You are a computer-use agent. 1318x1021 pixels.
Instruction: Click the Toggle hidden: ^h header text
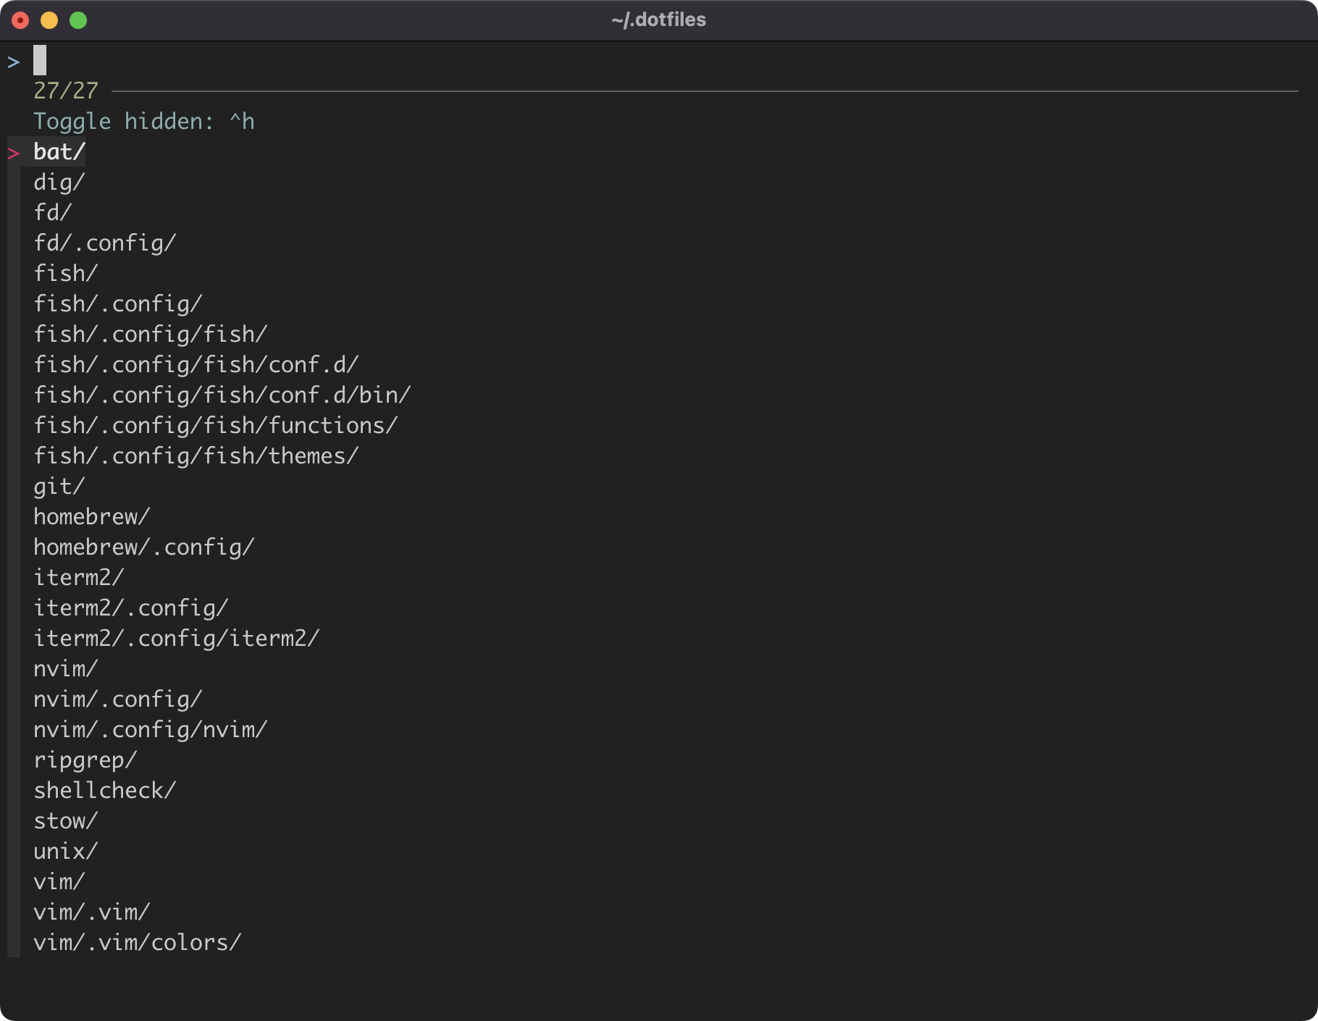pos(144,121)
